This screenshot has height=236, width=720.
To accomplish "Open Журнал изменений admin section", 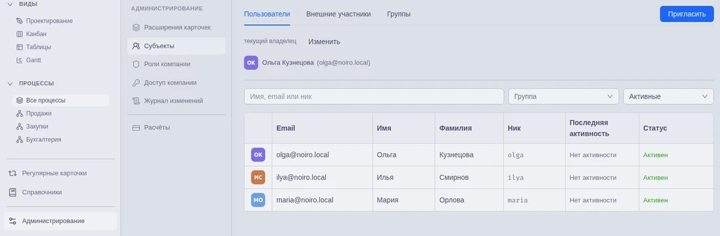I will (176, 101).
